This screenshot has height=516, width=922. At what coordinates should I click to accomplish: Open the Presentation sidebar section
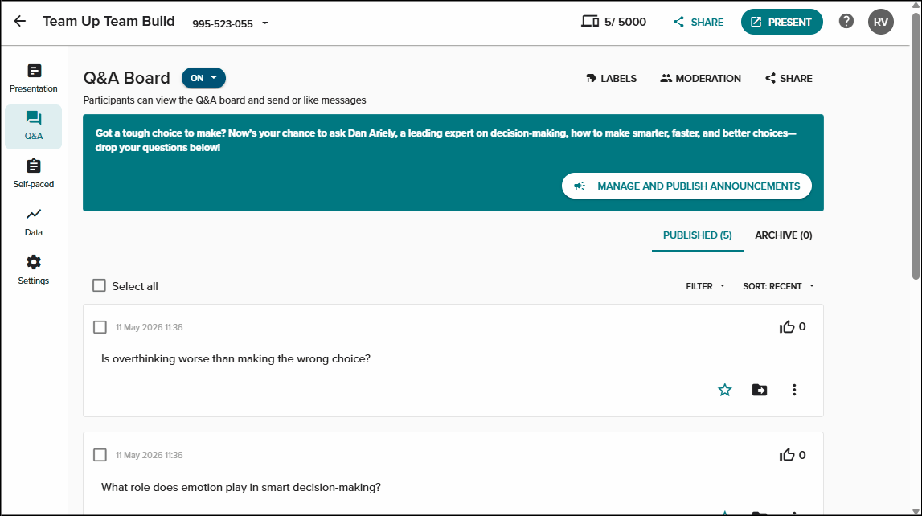pos(34,79)
